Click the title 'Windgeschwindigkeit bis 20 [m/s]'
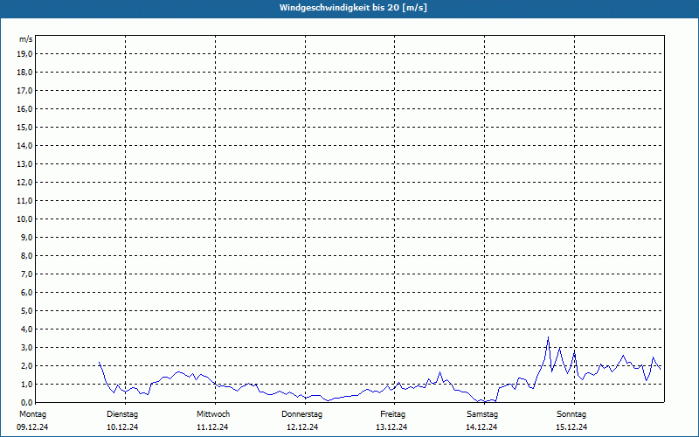Viewport: 699px width, 437px height. (353, 8)
